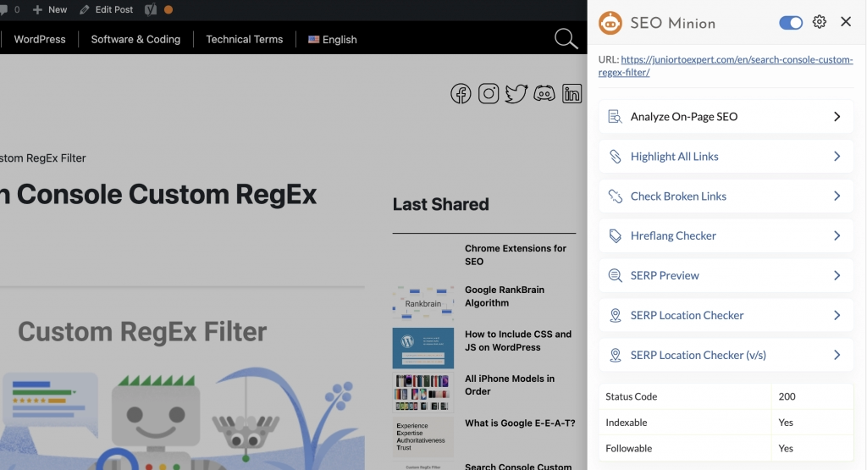867x470 pixels.
Task: Open the Software & Coding menu
Action: (135, 39)
